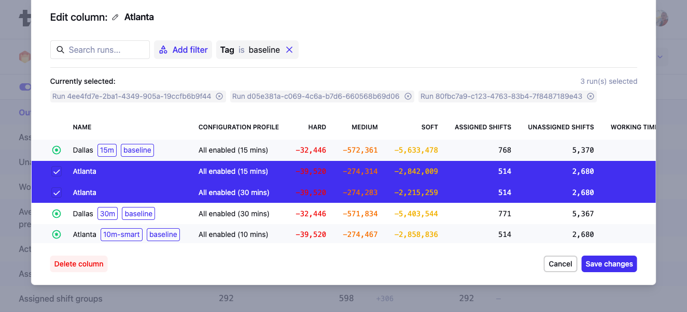Uncheck the Atlanta 15-minute row checkbox

coord(57,171)
